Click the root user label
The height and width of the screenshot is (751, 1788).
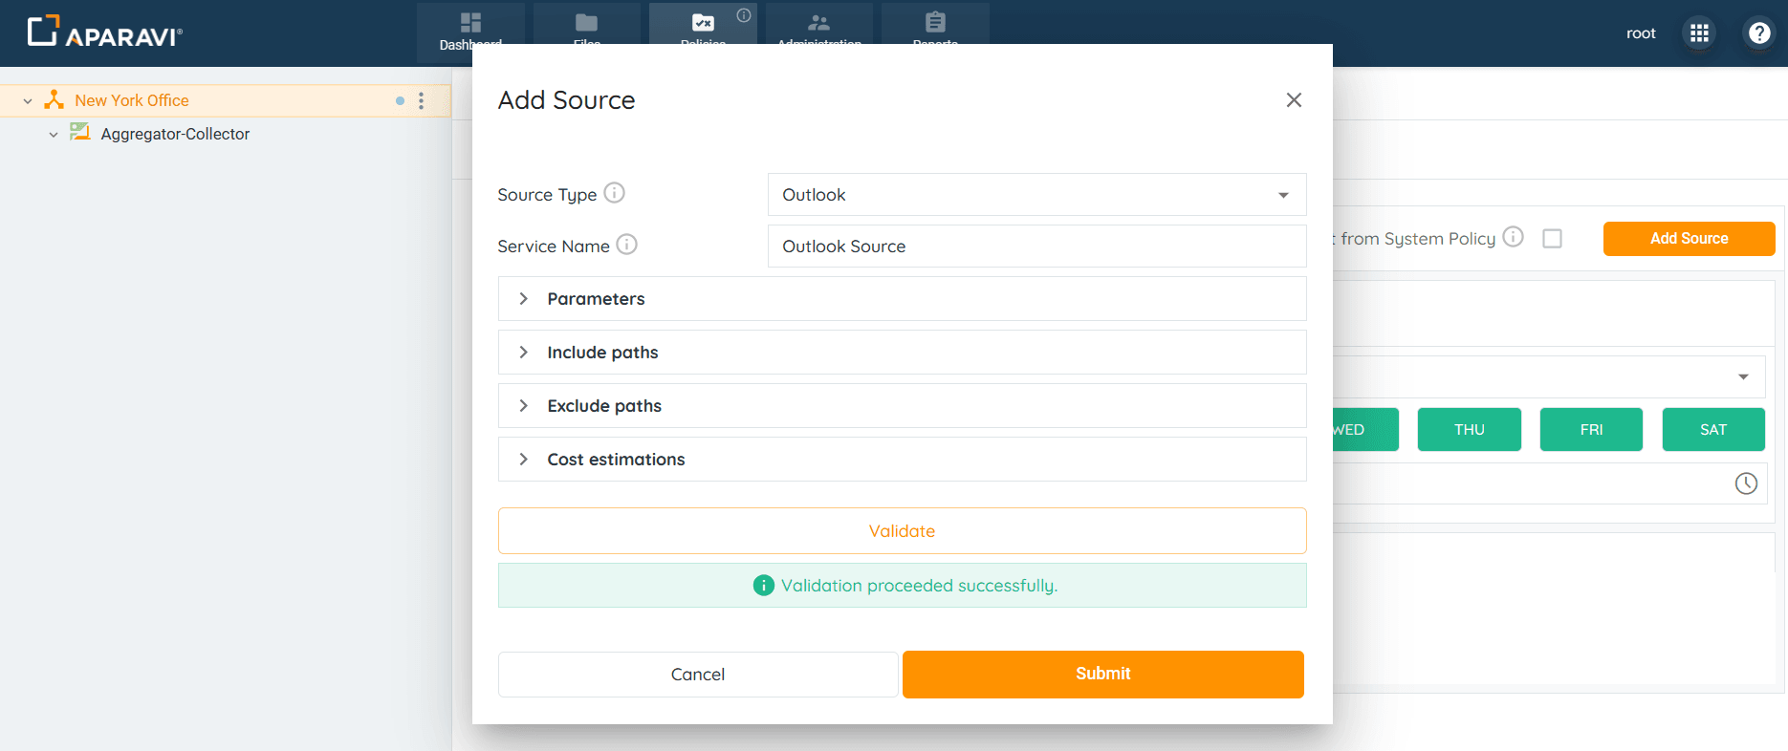click(x=1641, y=33)
